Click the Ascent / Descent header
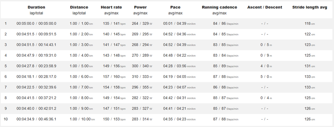334x127 pixels. tap(265, 7)
